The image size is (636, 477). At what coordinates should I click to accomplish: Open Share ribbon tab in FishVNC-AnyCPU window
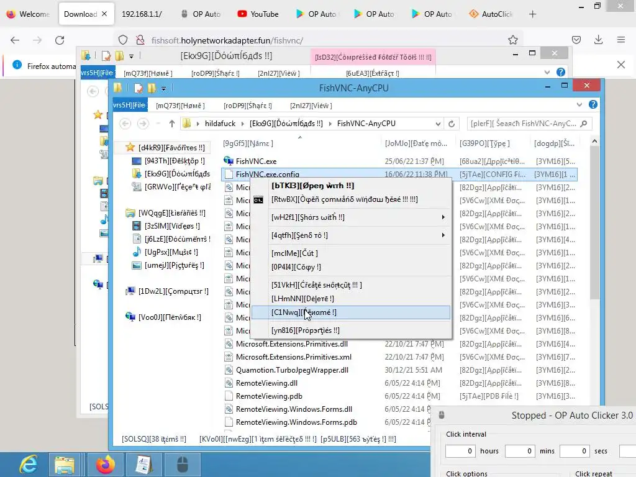(248, 106)
